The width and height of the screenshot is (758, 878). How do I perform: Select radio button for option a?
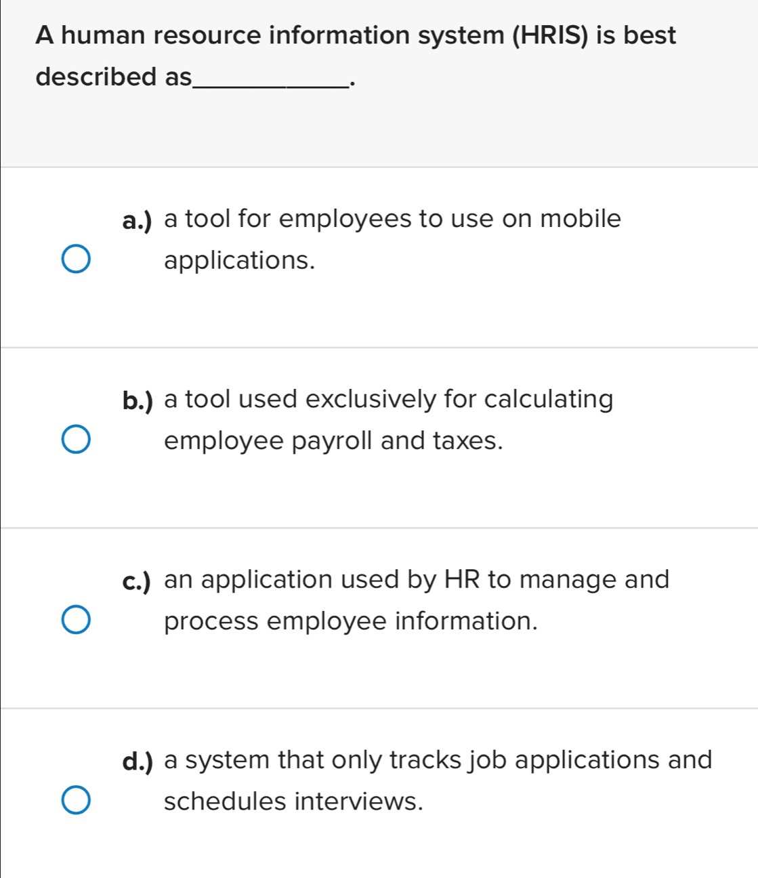(77, 257)
